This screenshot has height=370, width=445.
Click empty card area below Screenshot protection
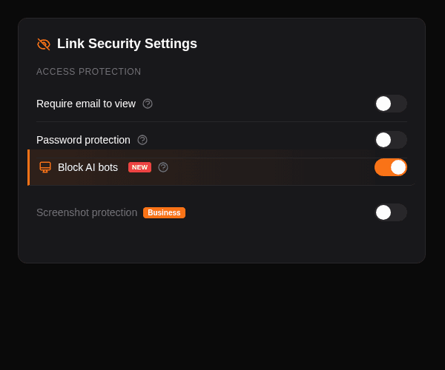pyautogui.click(x=222, y=243)
